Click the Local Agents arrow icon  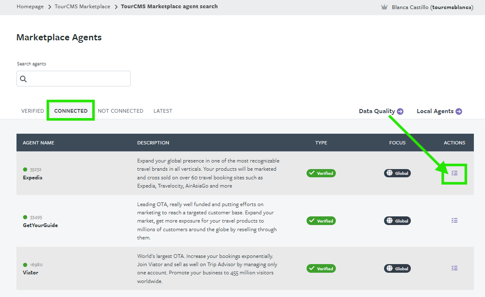point(459,111)
